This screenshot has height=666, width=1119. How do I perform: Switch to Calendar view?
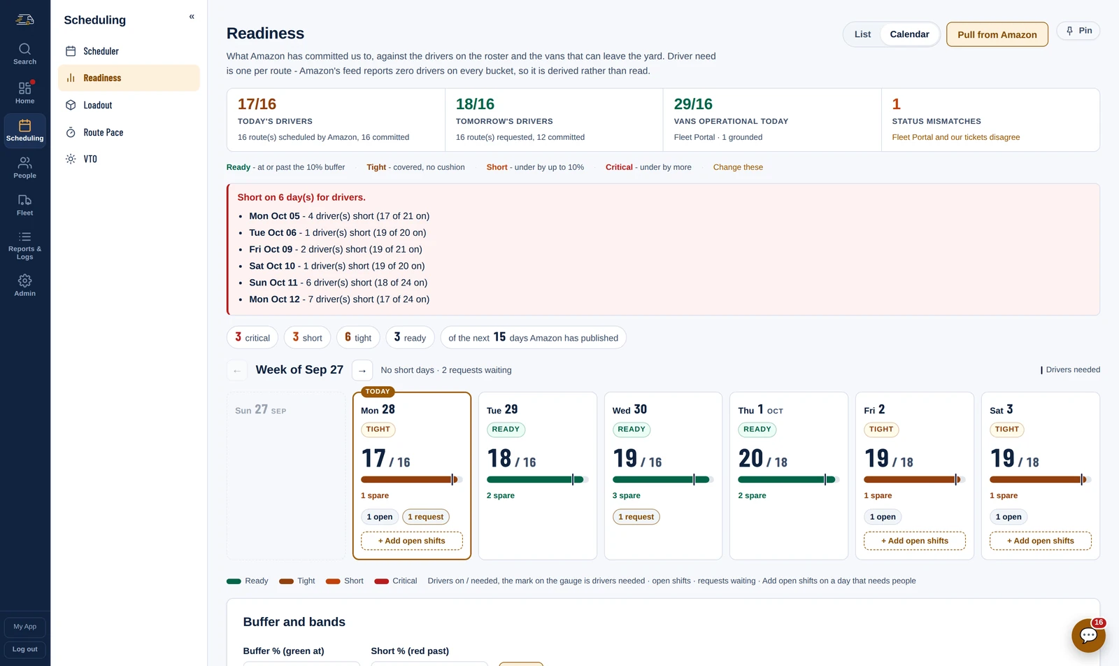(909, 34)
